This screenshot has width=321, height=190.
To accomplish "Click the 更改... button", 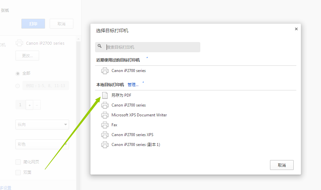I will [27, 56].
